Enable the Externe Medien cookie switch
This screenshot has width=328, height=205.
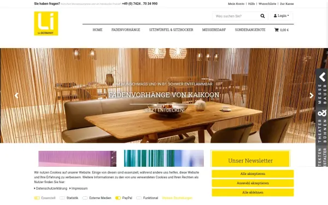coord(85,198)
